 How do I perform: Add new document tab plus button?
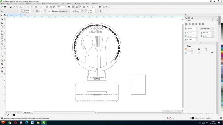[25, 15]
